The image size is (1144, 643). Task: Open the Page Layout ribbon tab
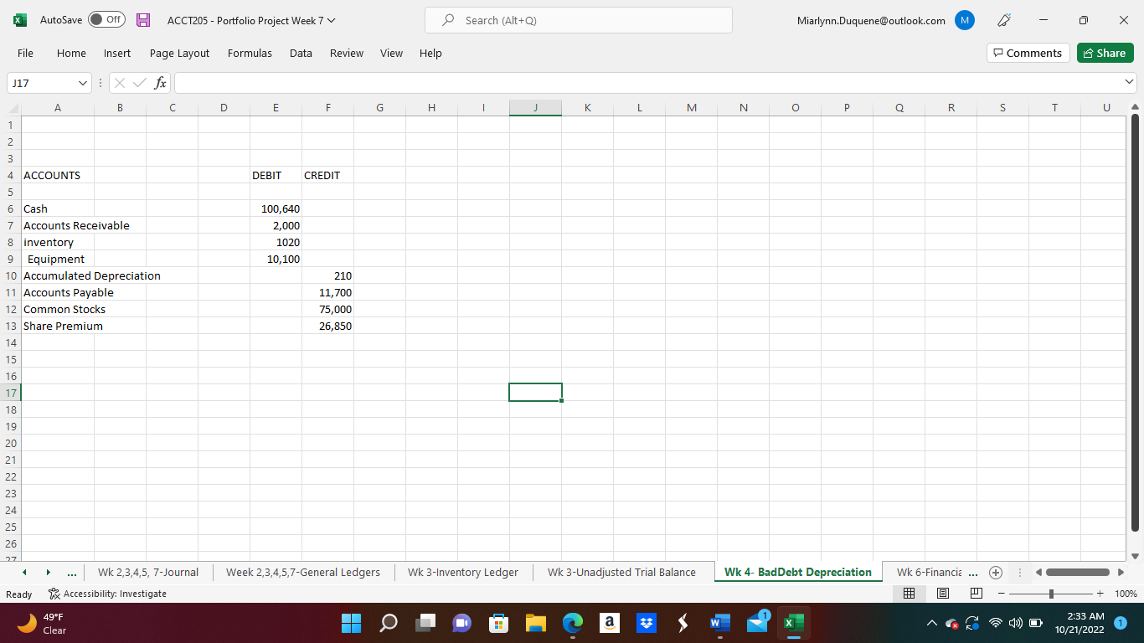[x=179, y=53]
